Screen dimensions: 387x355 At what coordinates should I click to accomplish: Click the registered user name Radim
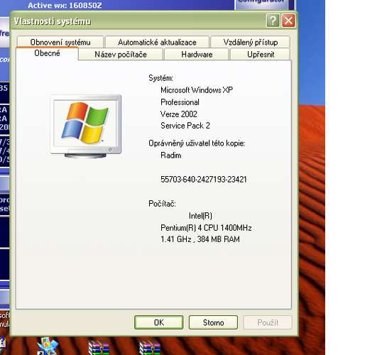pyautogui.click(x=171, y=155)
